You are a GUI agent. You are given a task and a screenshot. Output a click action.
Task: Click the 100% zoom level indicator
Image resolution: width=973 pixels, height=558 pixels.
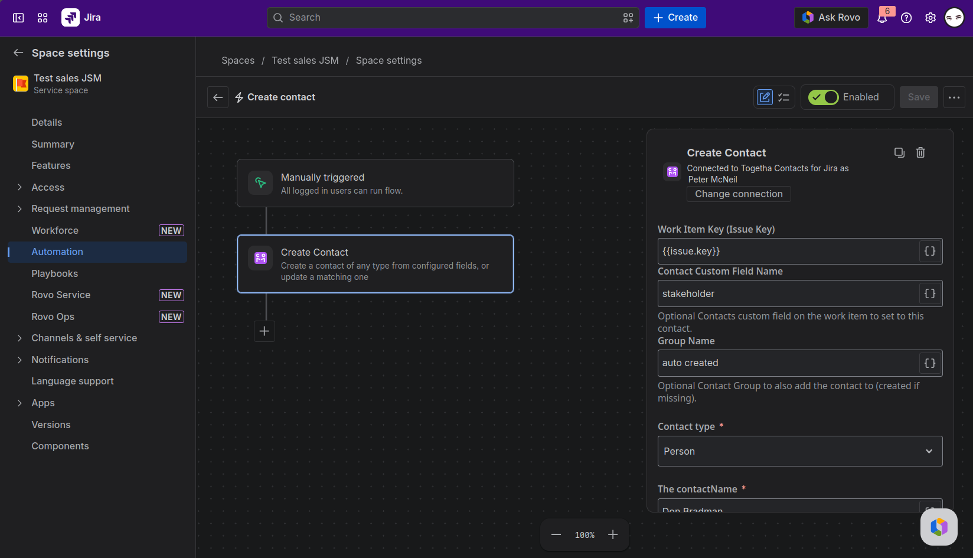point(585,535)
